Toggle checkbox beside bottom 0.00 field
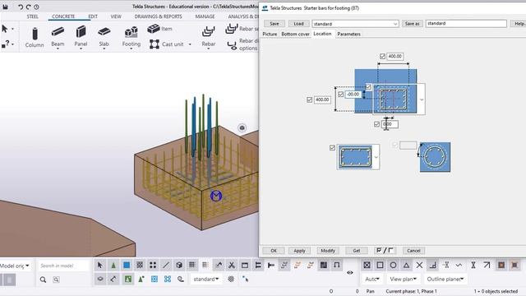The image size is (526, 296). coord(376,124)
